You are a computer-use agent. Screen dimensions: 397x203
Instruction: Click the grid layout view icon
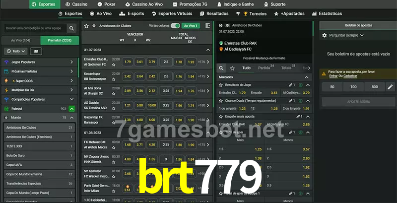click(36, 51)
